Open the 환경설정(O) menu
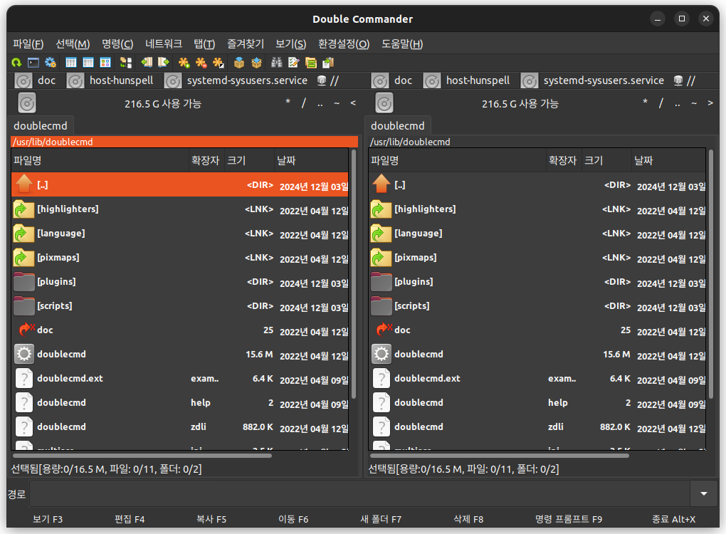Screen dimensions: 726x534 344,44
